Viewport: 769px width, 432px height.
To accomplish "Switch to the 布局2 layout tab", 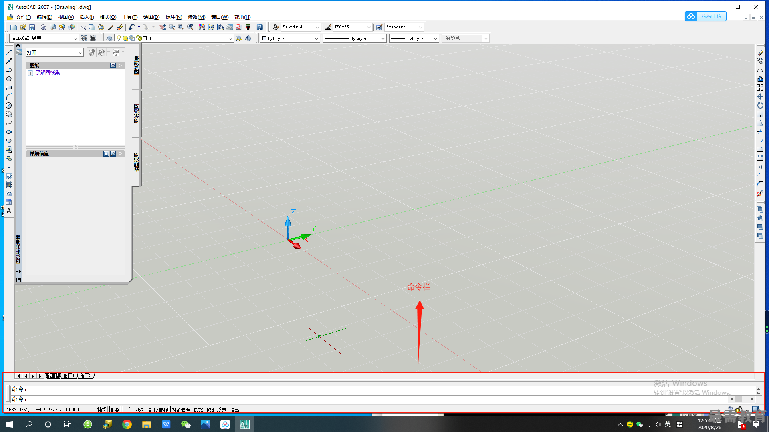I will pos(85,376).
